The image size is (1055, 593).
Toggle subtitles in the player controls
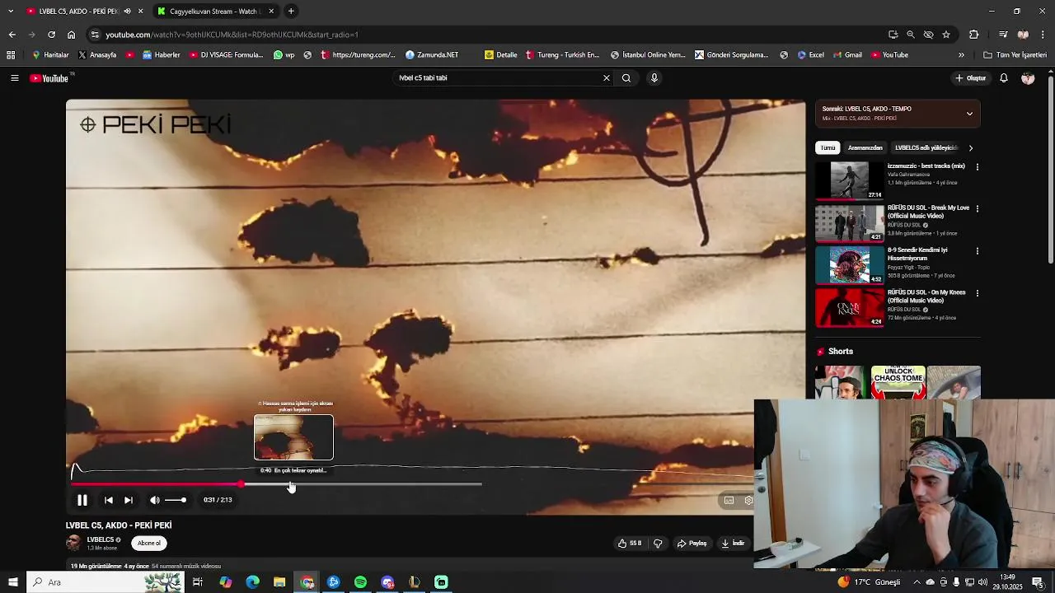[729, 500]
